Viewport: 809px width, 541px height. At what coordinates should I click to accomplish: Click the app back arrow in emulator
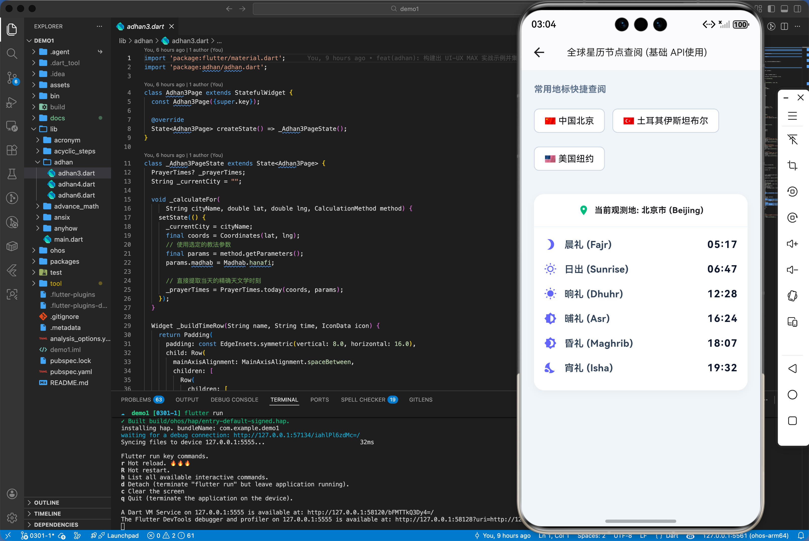539,52
